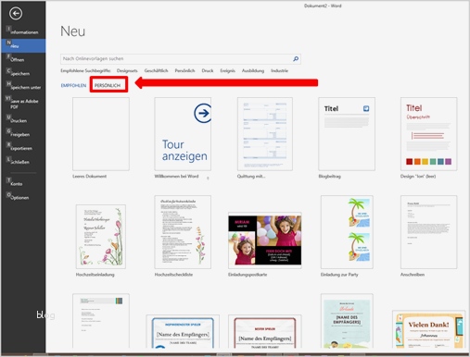Screen dimensions: 470x357
Task: Click the pin icon beside Willkommen bei Word
Action: 208,178
